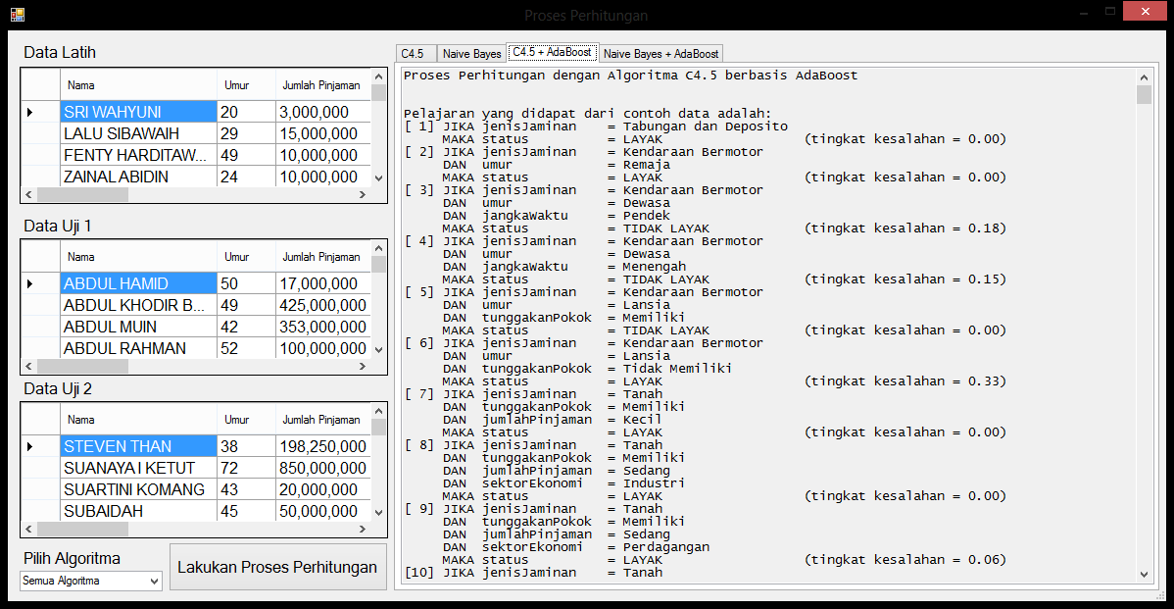Select the Naive Bayes + AdaBoost tab
This screenshot has height=609, width=1174.
click(x=660, y=54)
